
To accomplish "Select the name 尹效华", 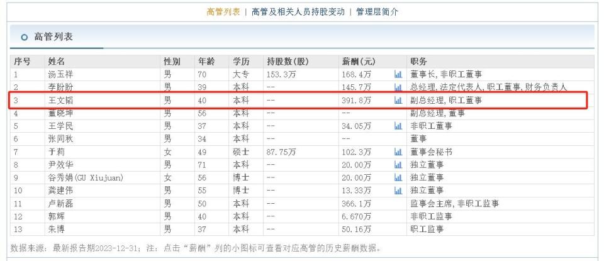I will [60, 165].
